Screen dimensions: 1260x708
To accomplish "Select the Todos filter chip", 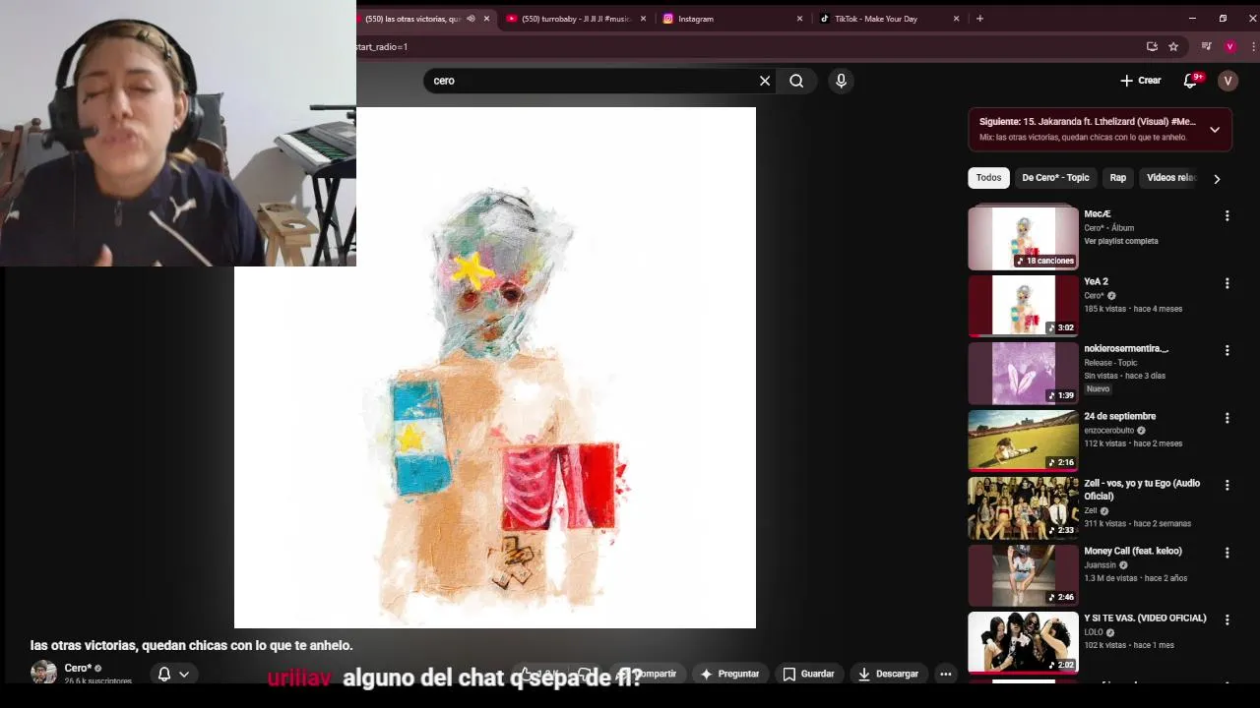I will point(988,178).
